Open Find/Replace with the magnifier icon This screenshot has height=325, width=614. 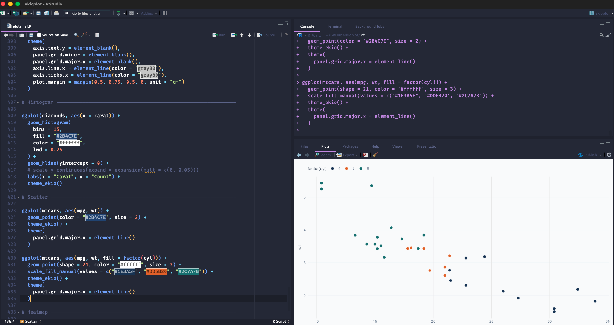pos(76,35)
